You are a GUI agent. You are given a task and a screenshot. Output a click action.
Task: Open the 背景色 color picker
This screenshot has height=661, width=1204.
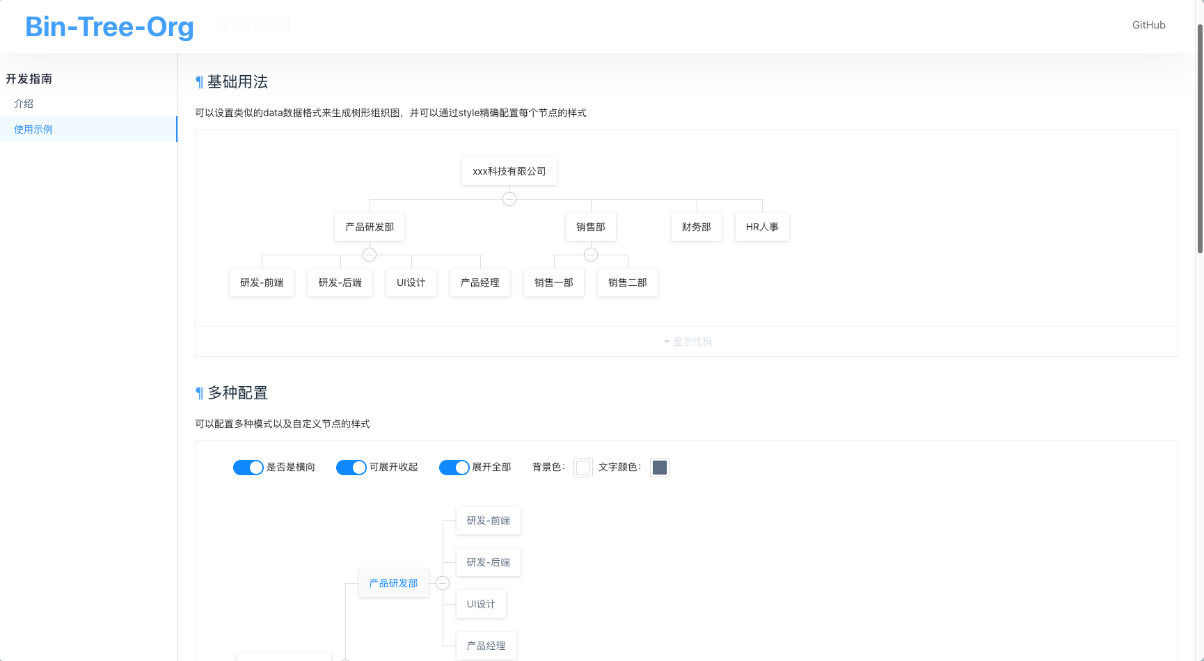coord(583,468)
